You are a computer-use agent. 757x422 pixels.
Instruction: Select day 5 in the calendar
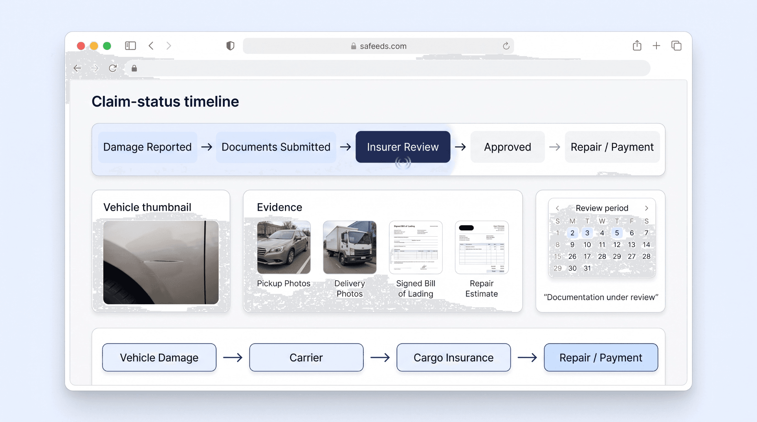coord(617,233)
